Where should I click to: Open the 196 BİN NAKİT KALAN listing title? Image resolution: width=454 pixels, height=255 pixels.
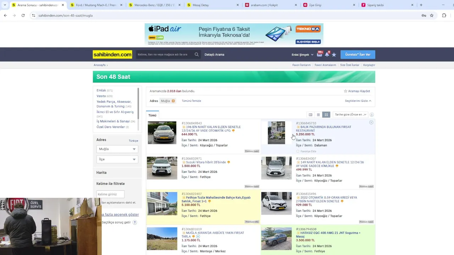pos(211,129)
